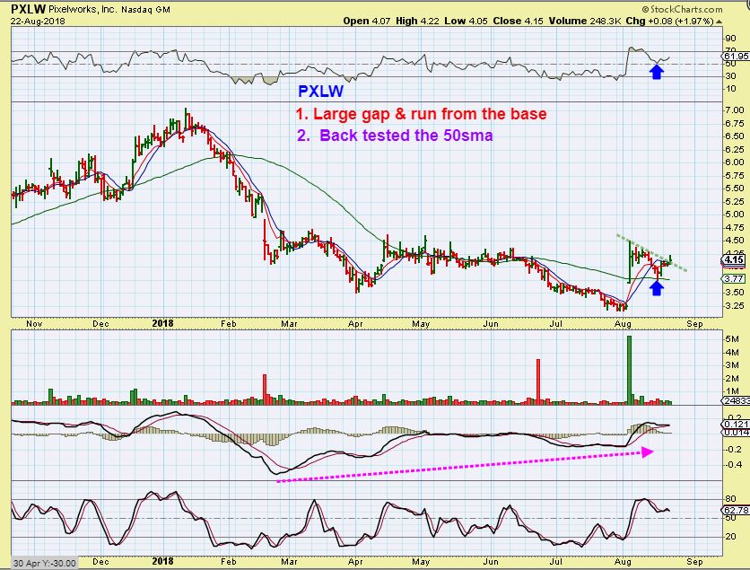Image resolution: width=750 pixels, height=570 pixels.
Task: Click the stochastic value tag 62.78
Action: 736,510
